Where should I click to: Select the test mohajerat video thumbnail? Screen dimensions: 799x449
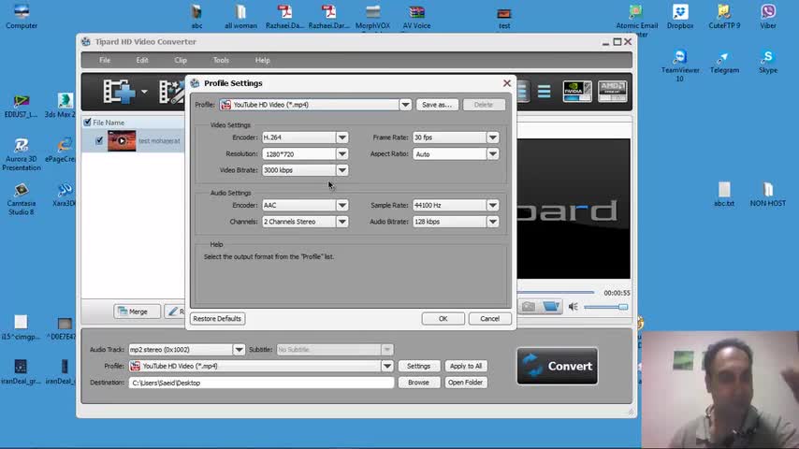[x=122, y=140]
